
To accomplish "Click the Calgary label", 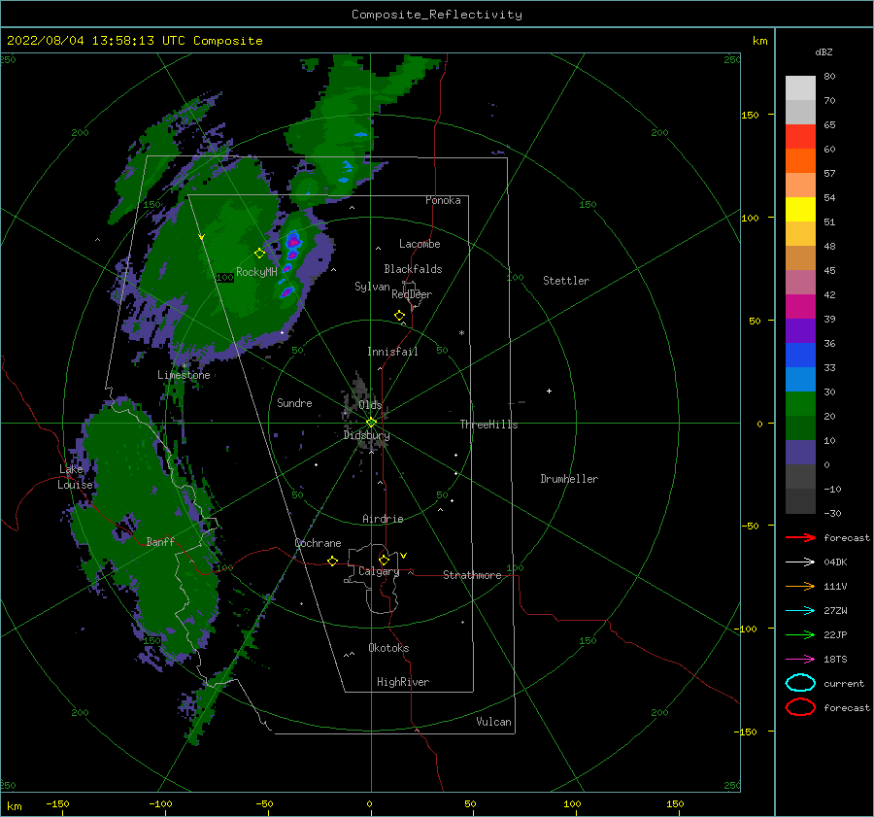I will point(379,571).
